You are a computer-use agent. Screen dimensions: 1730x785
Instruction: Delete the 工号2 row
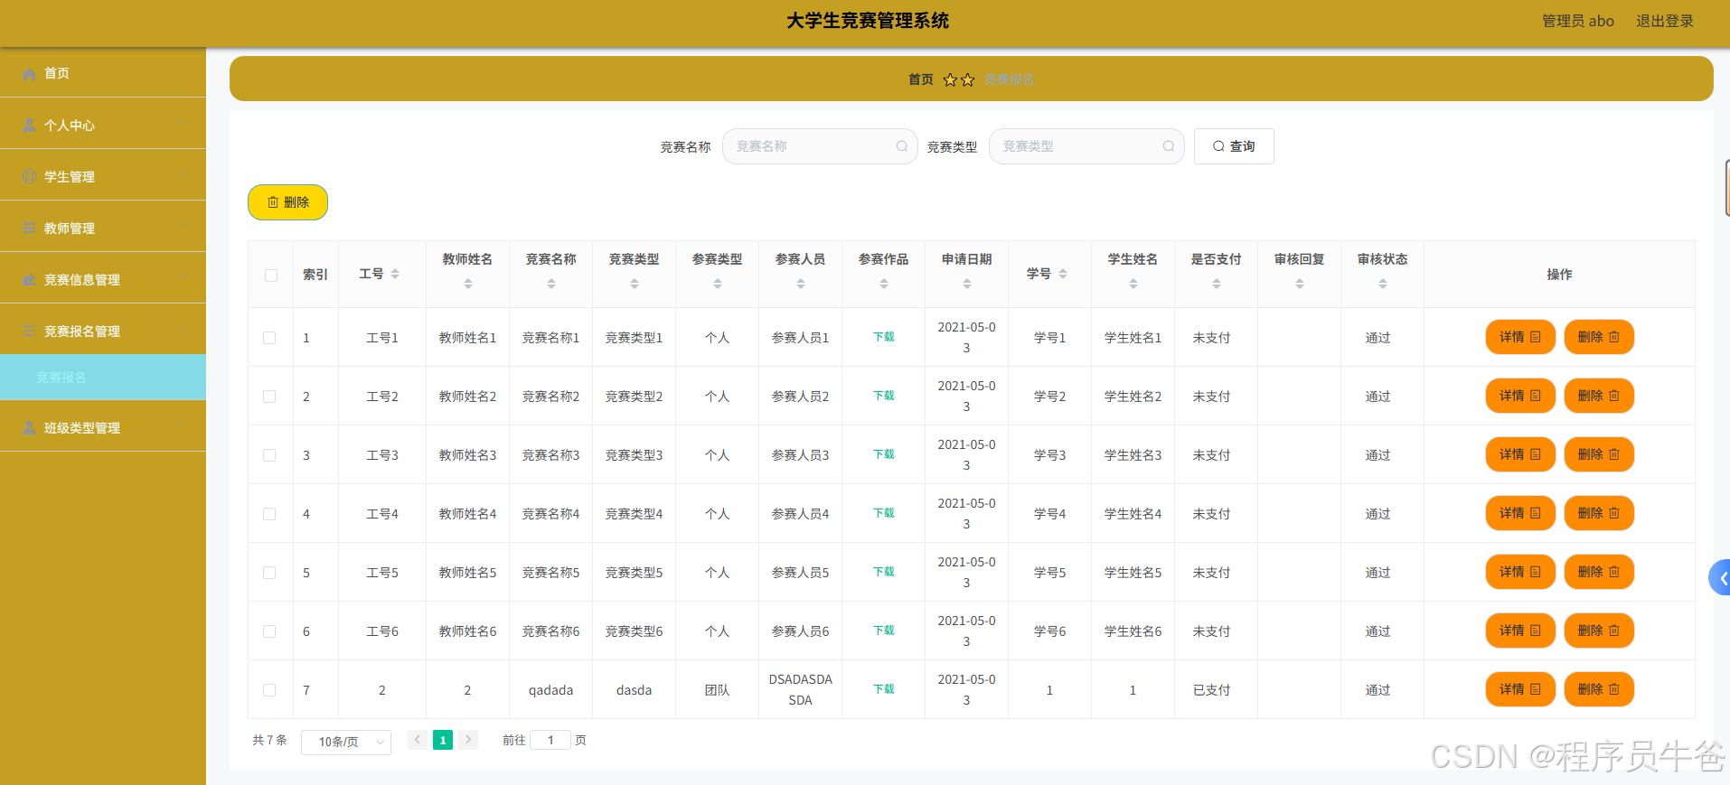(1599, 396)
